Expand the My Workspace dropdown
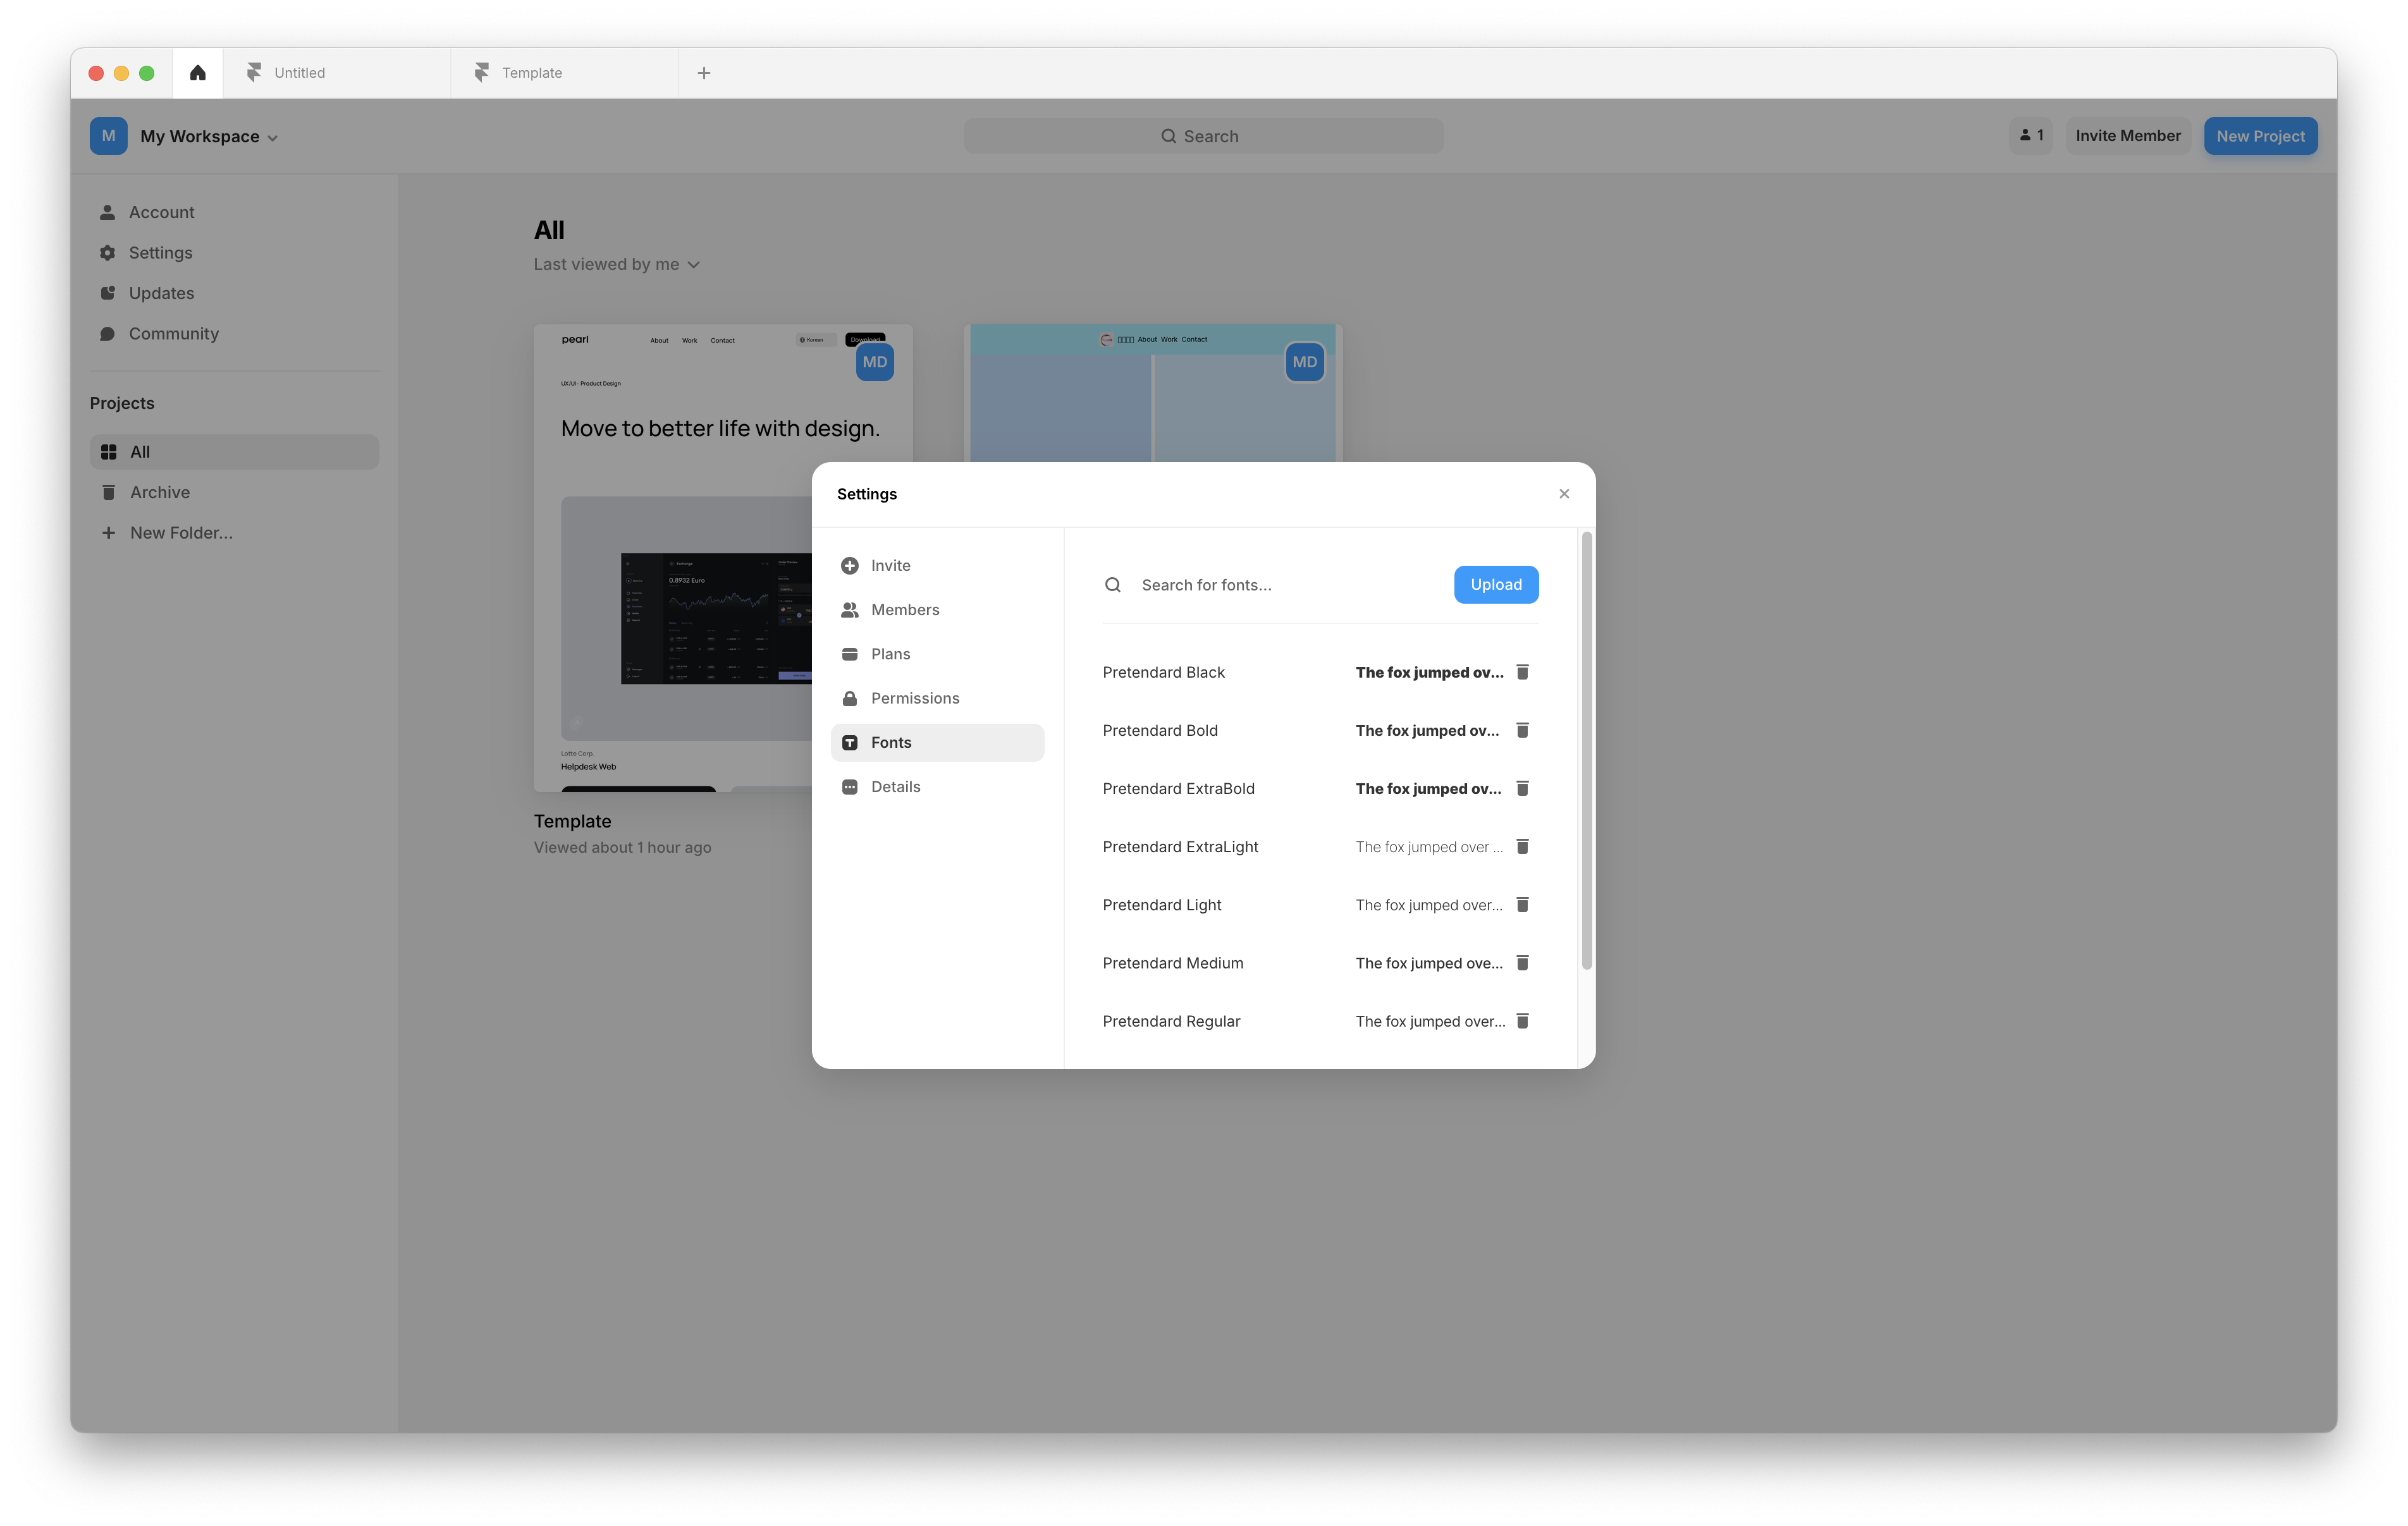This screenshot has height=1526, width=2408. (x=208, y=137)
